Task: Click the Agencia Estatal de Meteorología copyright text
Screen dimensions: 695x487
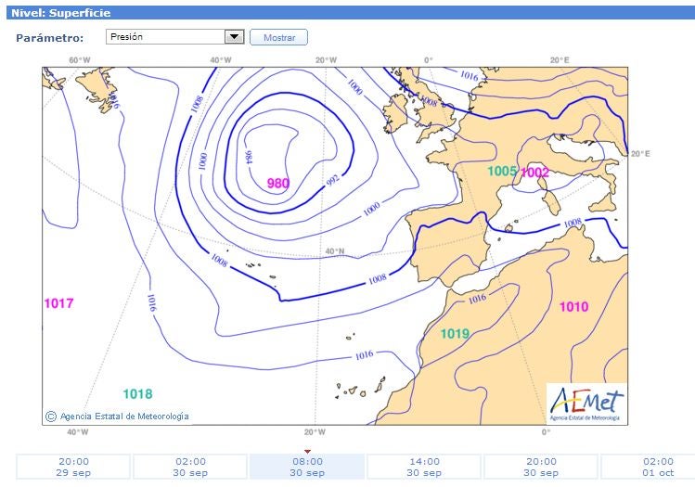Action: (124, 417)
